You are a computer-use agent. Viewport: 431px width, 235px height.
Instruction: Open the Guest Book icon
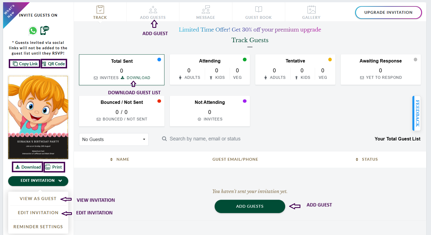tap(258, 10)
